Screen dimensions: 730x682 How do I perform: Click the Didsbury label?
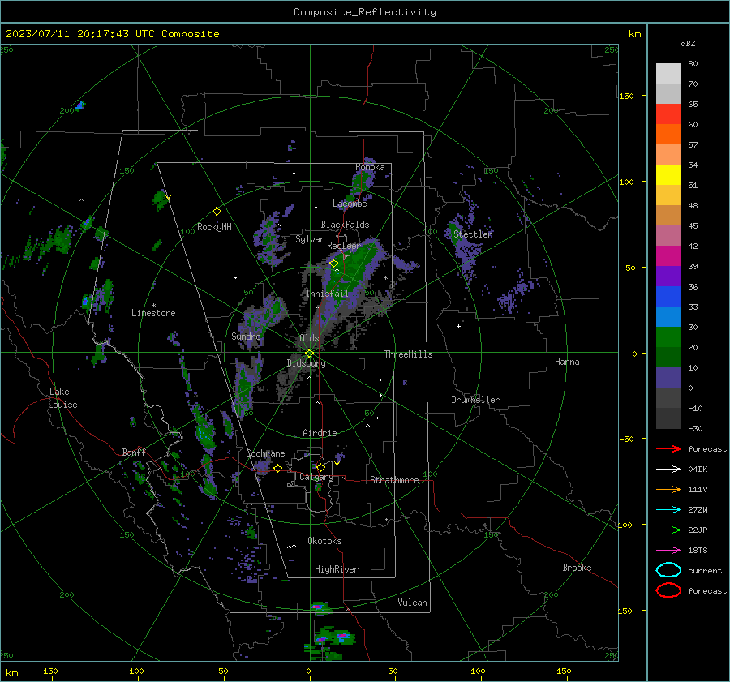click(306, 363)
